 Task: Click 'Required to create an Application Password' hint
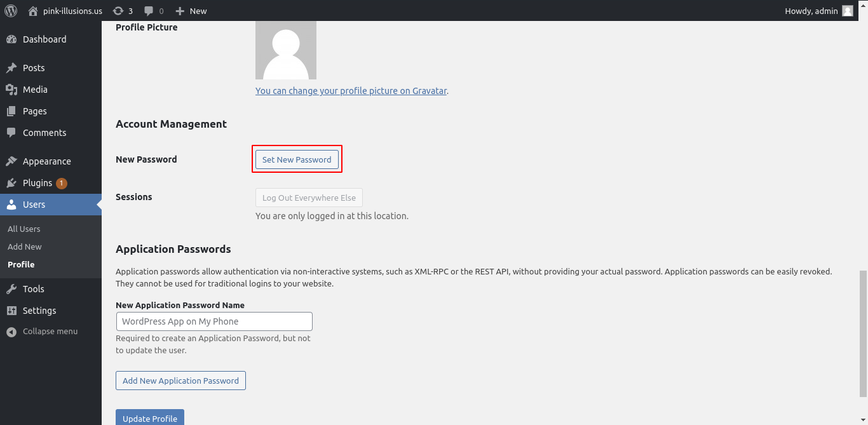[213, 344]
